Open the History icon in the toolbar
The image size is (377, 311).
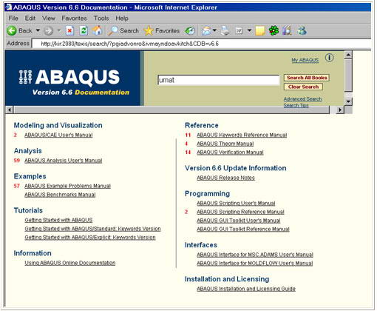tap(190, 31)
